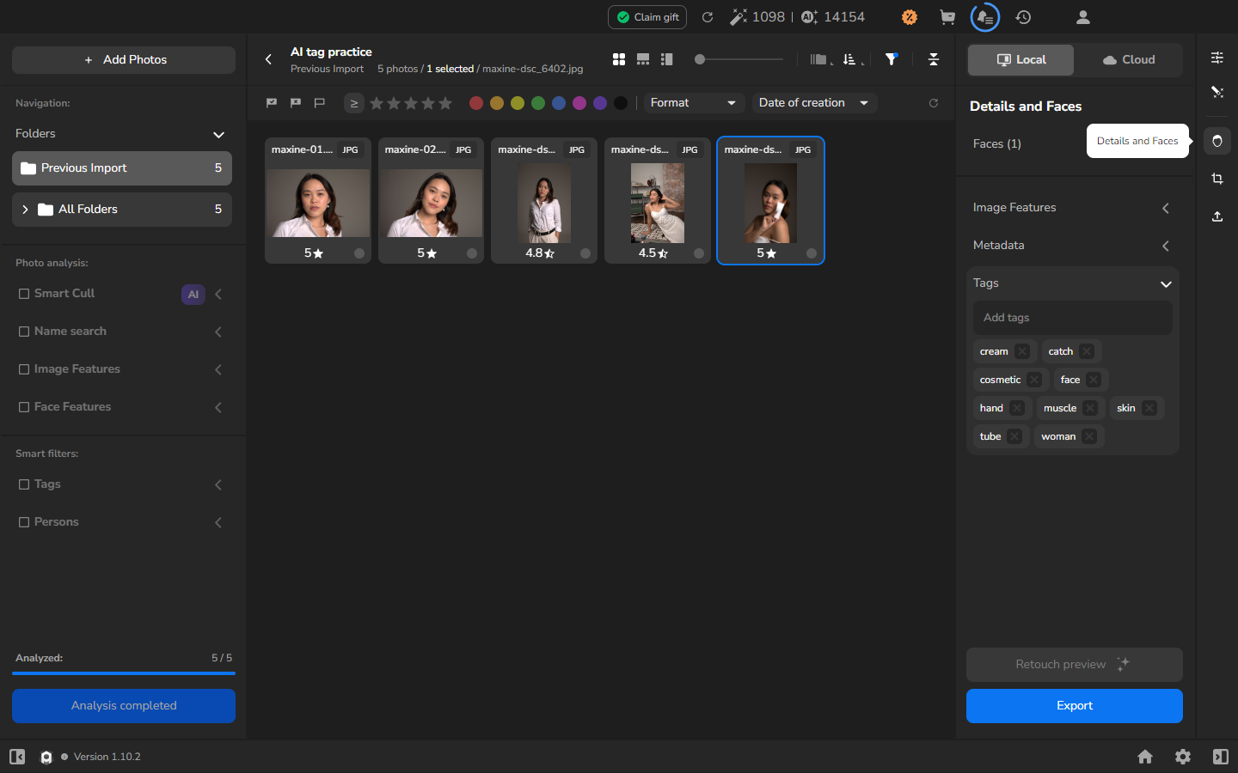Click the Export button
This screenshot has width=1238, height=773.
1075,706
